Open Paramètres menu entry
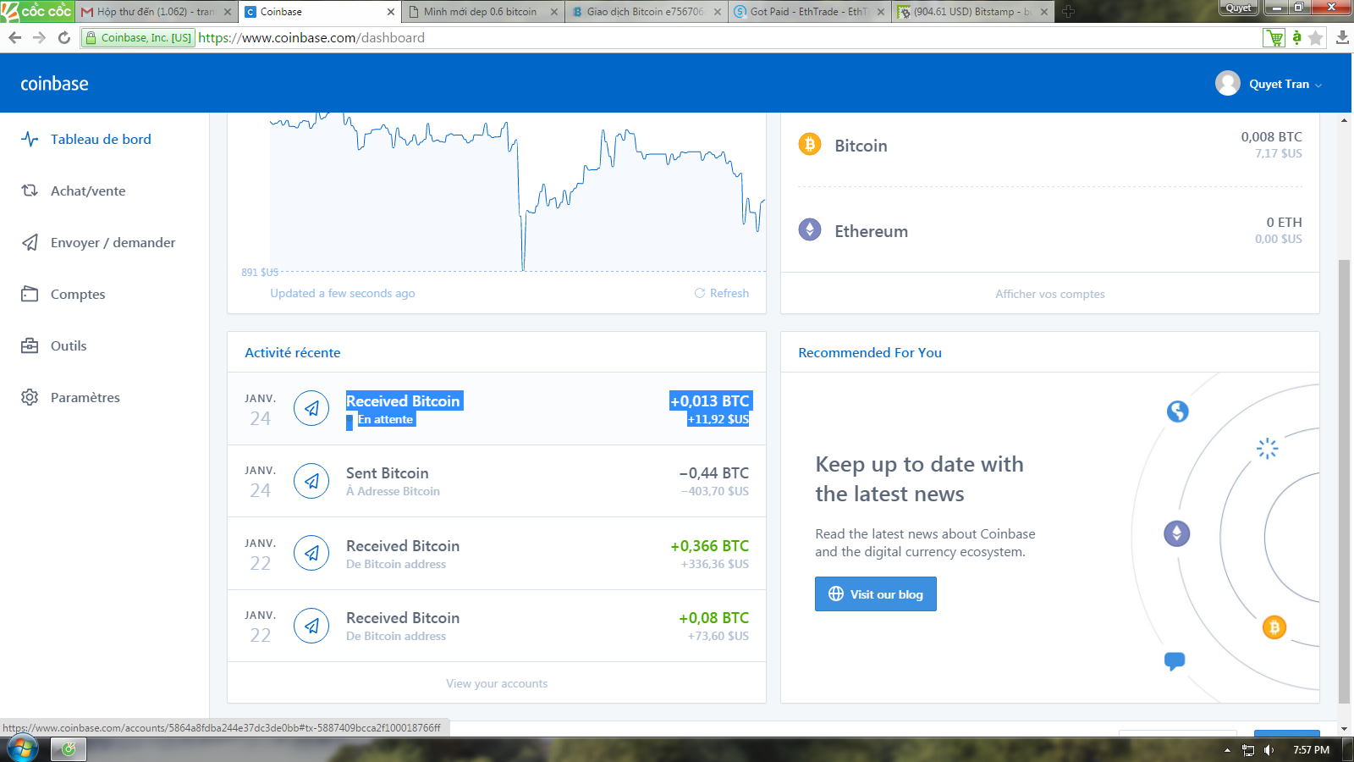Viewport: 1354px width, 762px height. click(x=85, y=397)
